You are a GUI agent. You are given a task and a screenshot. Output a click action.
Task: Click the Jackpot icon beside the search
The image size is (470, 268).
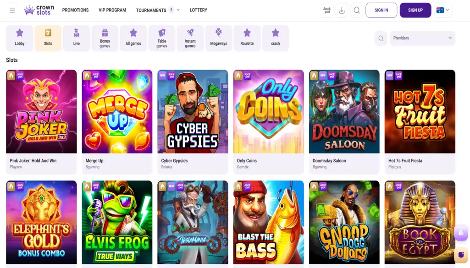[x=326, y=10]
